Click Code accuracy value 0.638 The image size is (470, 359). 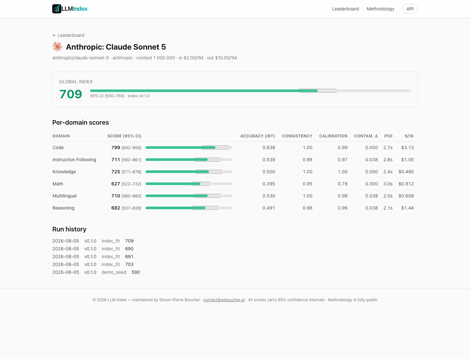click(269, 148)
